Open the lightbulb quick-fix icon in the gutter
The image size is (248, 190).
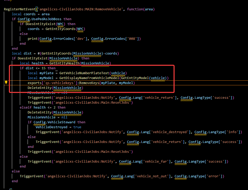pyautogui.click(x=6, y=82)
